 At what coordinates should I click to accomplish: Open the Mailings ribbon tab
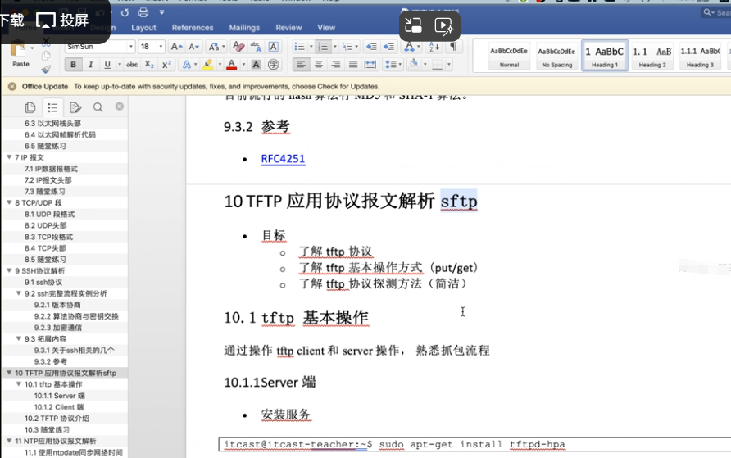[x=244, y=28]
